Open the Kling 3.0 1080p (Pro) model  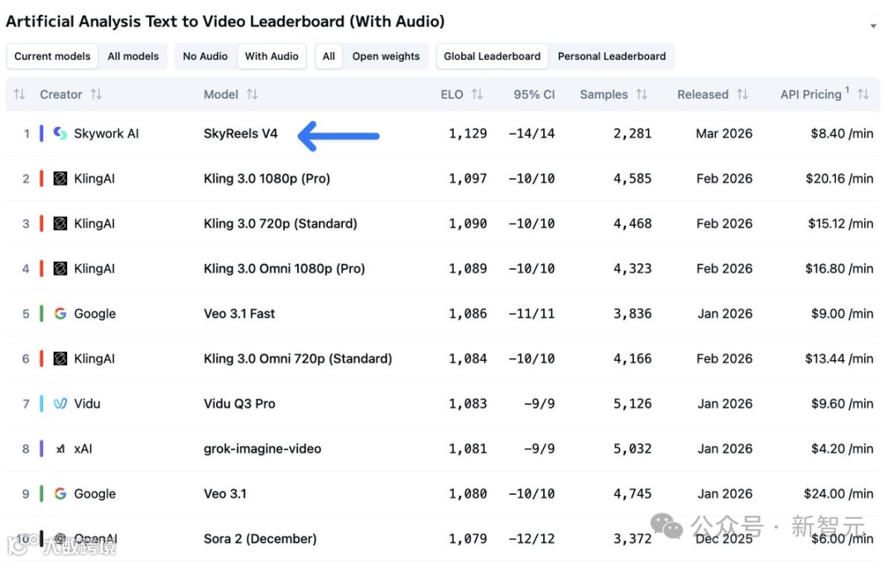267,179
